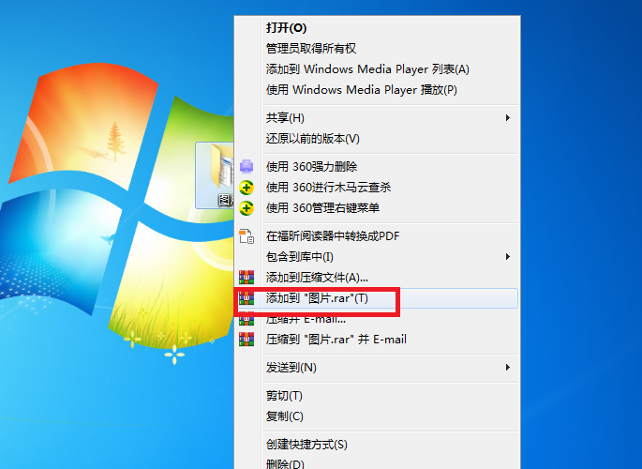Choose 管理员取得所有权
Viewport: 642px width, 469px height.
click(x=377, y=49)
